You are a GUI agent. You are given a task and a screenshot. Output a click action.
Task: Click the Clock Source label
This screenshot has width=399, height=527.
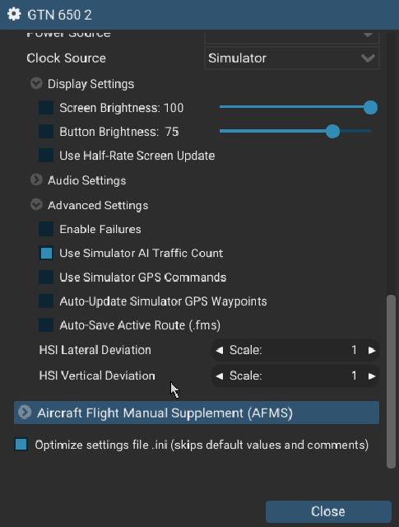tap(66, 58)
